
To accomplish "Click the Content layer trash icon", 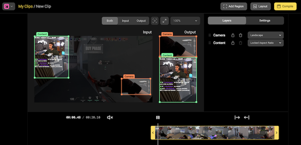I will (x=240, y=43).
